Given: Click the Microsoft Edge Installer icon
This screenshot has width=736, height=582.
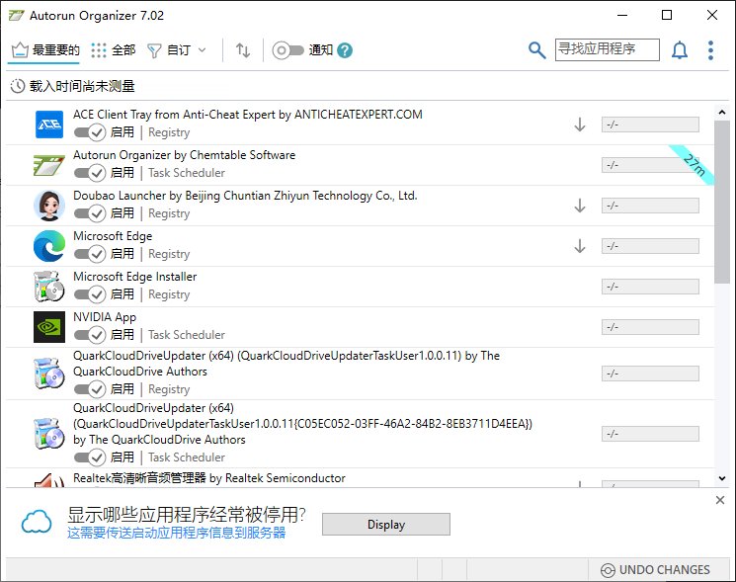Looking at the screenshot, I should point(49,287).
